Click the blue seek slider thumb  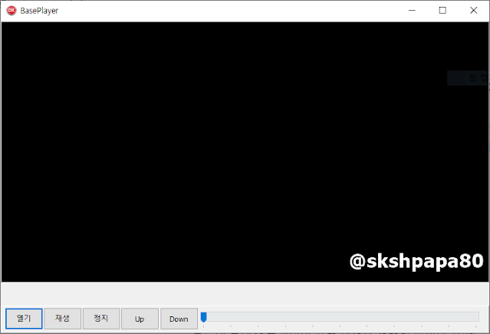click(x=203, y=317)
